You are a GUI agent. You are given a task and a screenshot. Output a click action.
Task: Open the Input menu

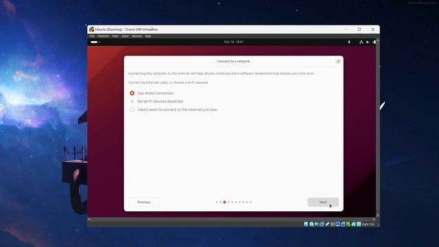tap(125, 36)
